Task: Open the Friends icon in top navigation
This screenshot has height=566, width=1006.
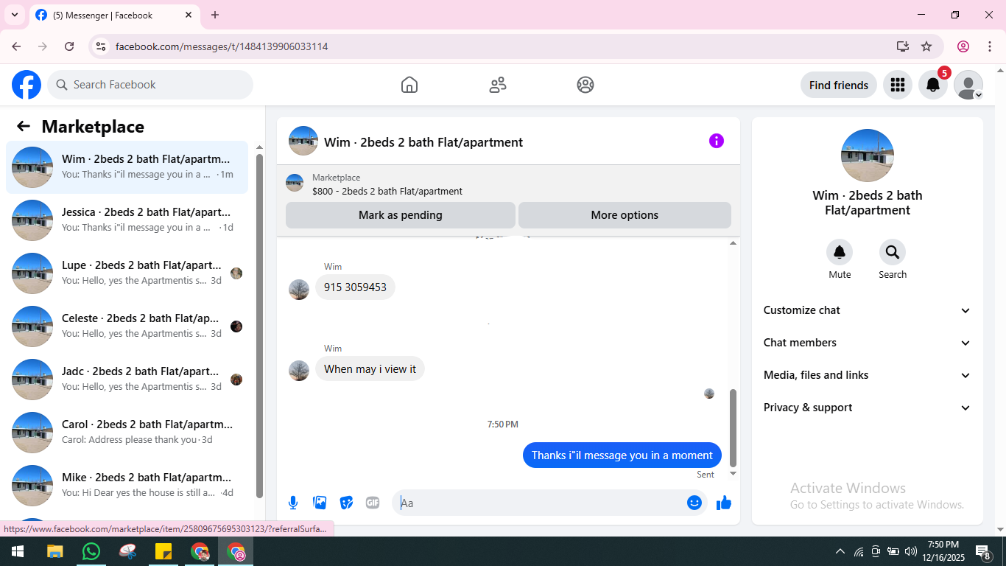Action: pos(498,85)
